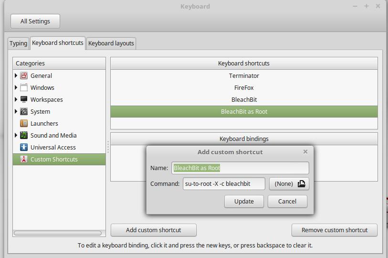Select the Keyboard shortcuts tab
388x258 pixels.
(x=58, y=43)
